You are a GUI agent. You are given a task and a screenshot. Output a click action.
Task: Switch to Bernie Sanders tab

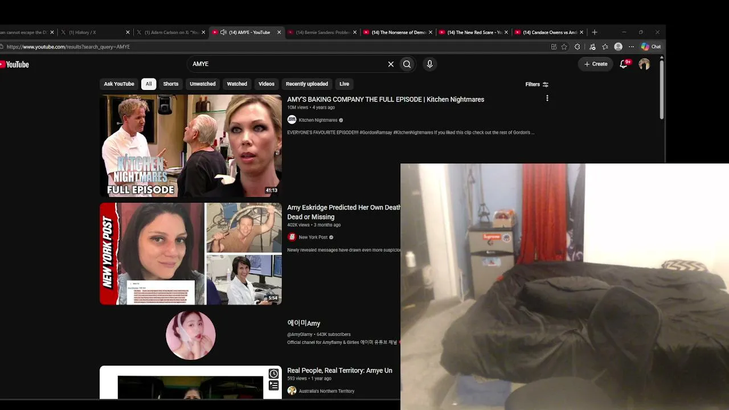pos(322,32)
